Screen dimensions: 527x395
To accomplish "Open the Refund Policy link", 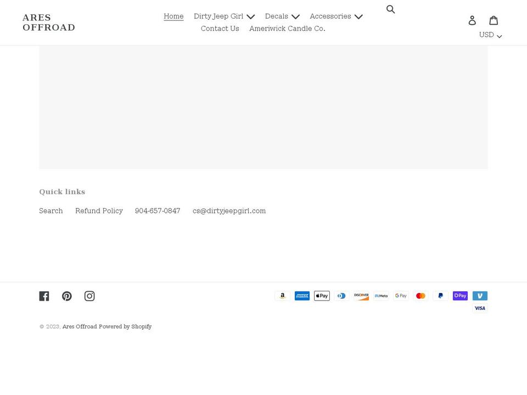I will click(99, 211).
